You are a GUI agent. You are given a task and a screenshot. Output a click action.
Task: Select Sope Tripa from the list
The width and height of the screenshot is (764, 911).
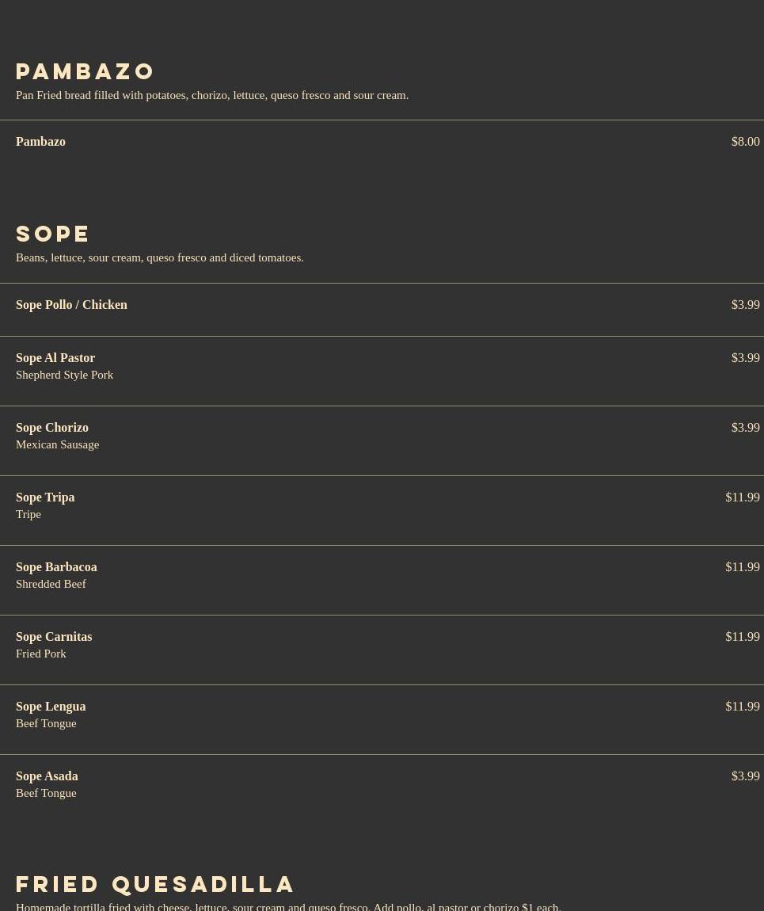45,497
